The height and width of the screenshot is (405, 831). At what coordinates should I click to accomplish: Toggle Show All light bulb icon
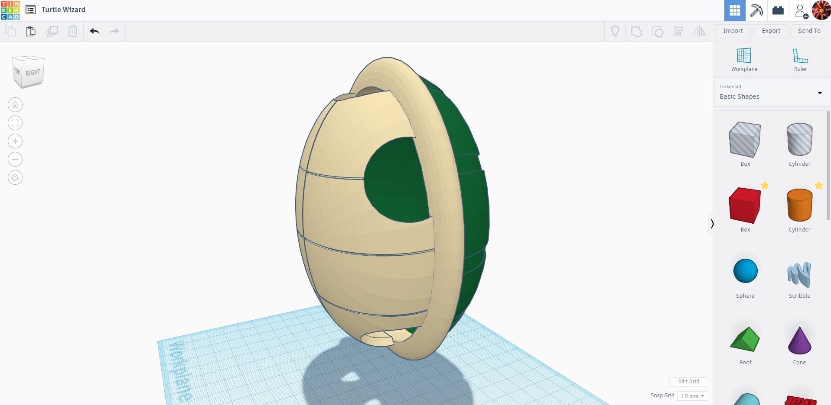coord(615,31)
